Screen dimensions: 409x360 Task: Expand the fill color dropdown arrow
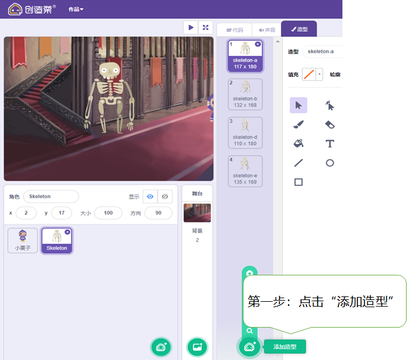(x=319, y=74)
